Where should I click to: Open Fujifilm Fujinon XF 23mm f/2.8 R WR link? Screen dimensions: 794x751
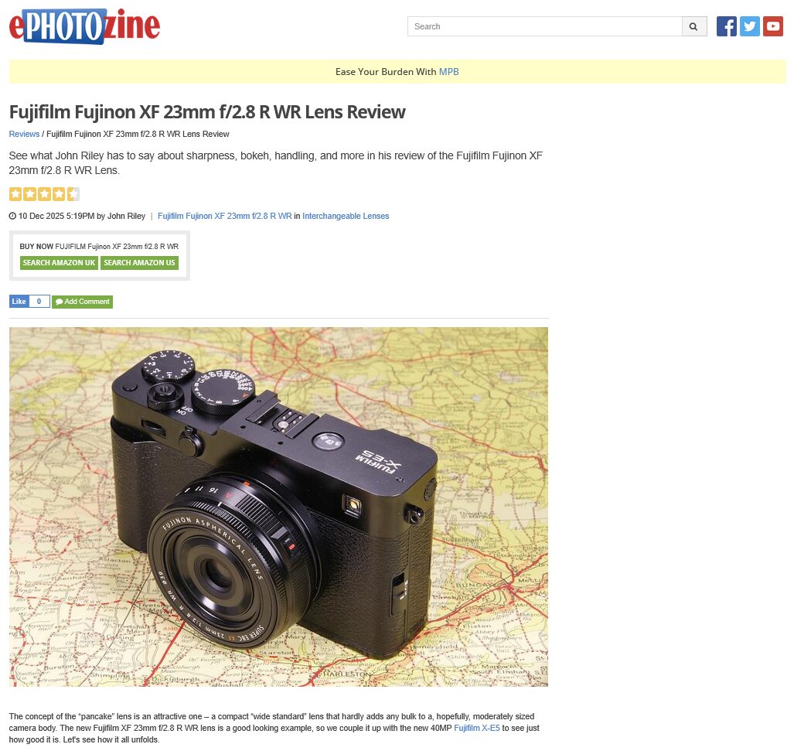point(224,217)
